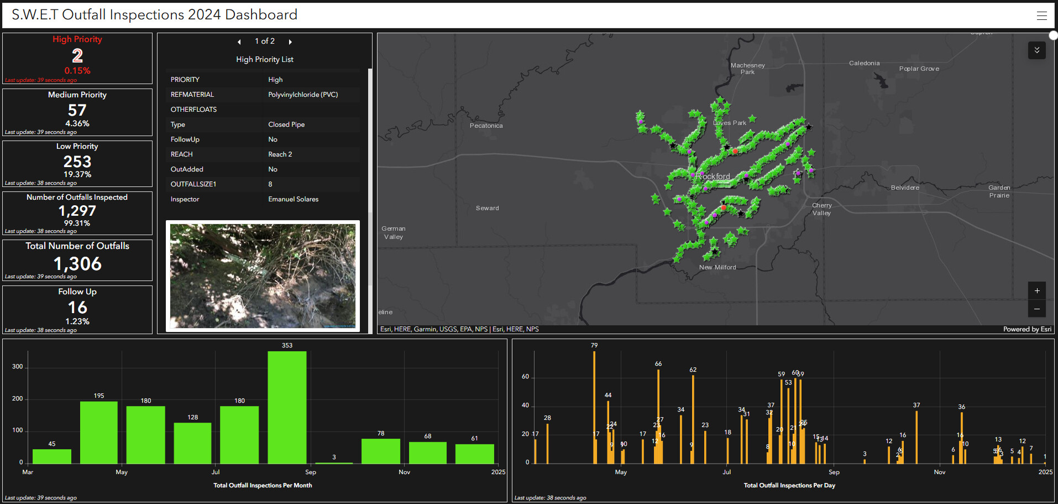Open the hamburger menu in dashboard header
The width and height of the screenshot is (1058, 504).
1041,15
